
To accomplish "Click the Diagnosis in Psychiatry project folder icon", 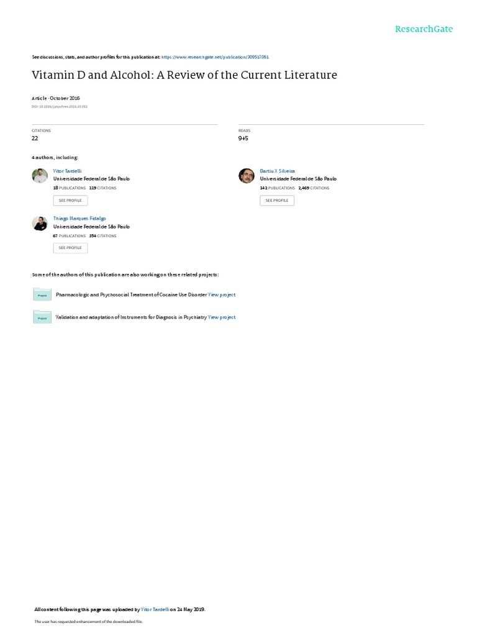I will (42, 317).
